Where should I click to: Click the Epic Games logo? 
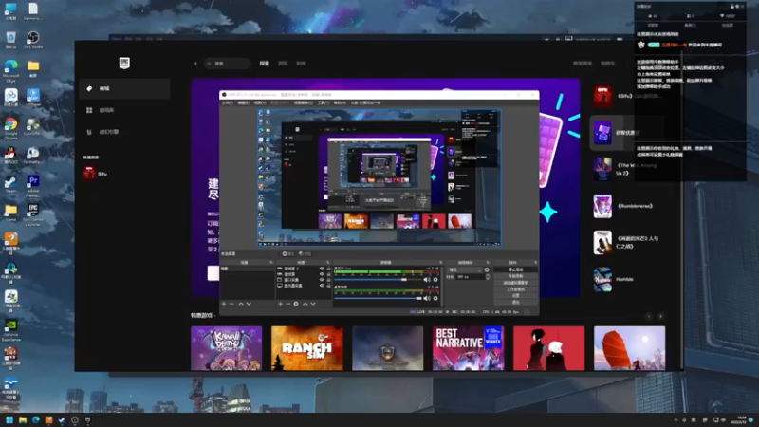[x=124, y=63]
